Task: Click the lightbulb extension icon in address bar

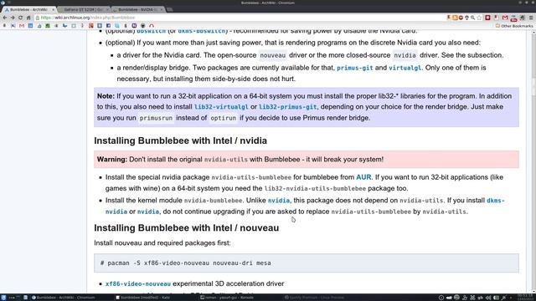Action: (x=466, y=18)
